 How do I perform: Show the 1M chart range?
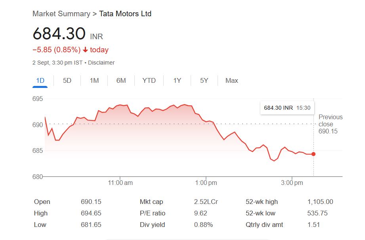(94, 80)
